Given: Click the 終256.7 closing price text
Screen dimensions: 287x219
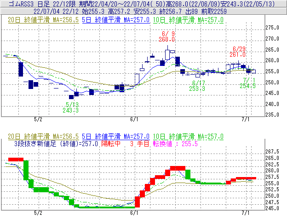Looking at the screenshot, I should 170,12.
